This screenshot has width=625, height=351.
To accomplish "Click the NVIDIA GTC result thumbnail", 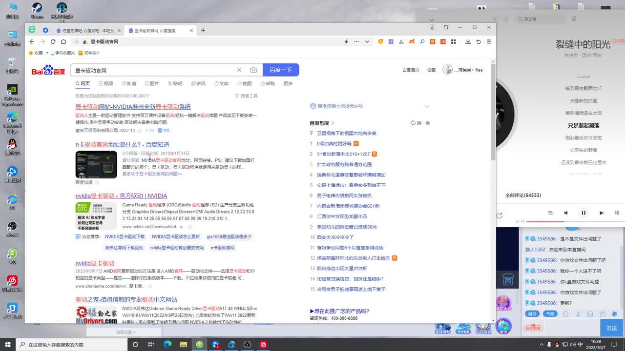I will 96,216.
